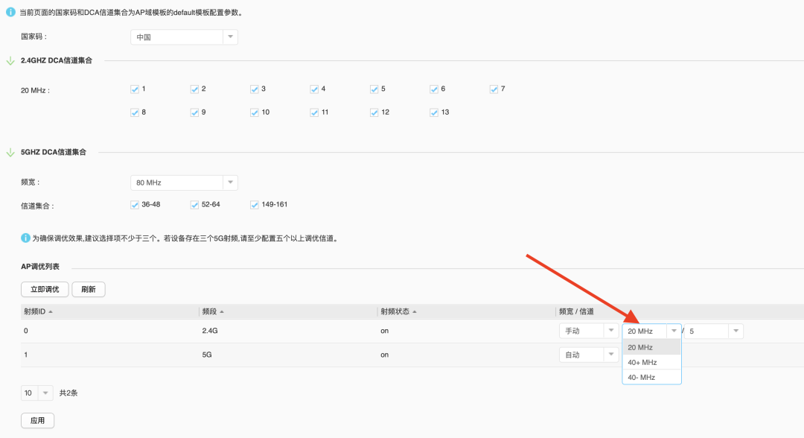Open 手动 mode dropdown for radio 0

[x=589, y=331]
